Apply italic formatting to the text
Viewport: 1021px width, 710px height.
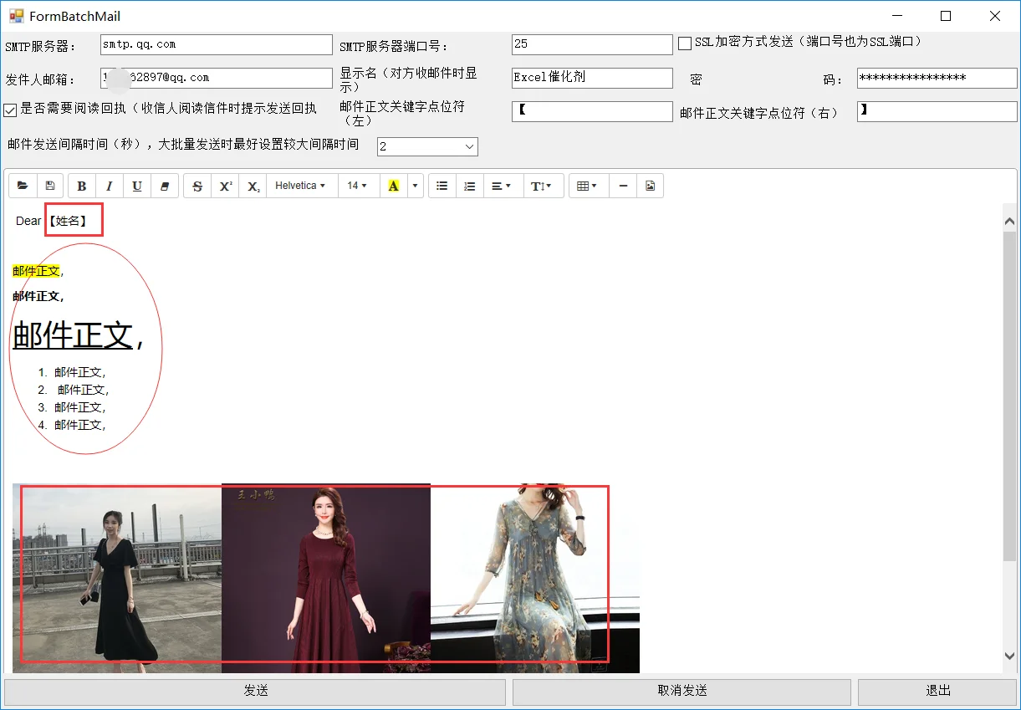(110, 186)
